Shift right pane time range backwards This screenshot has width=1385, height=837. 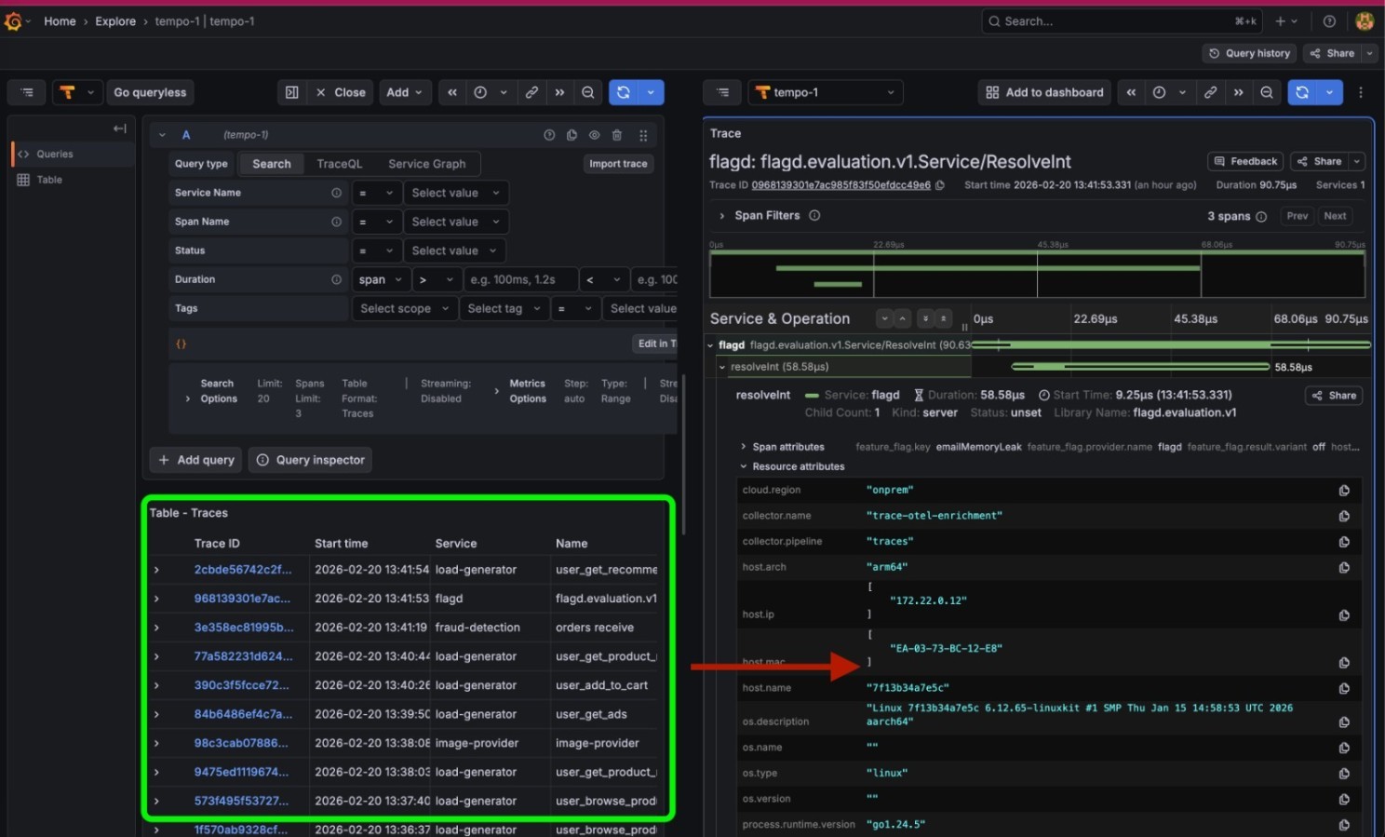1131,92
